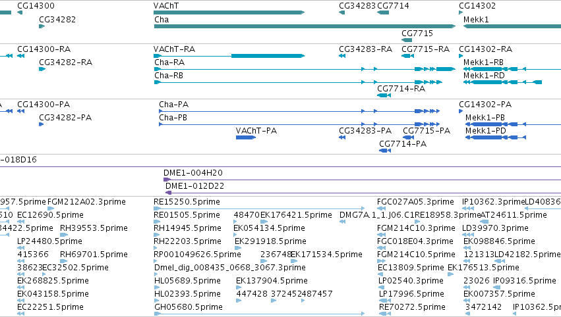
Task: Select the VAChT-PA protein feature
Action: (x=246, y=137)
